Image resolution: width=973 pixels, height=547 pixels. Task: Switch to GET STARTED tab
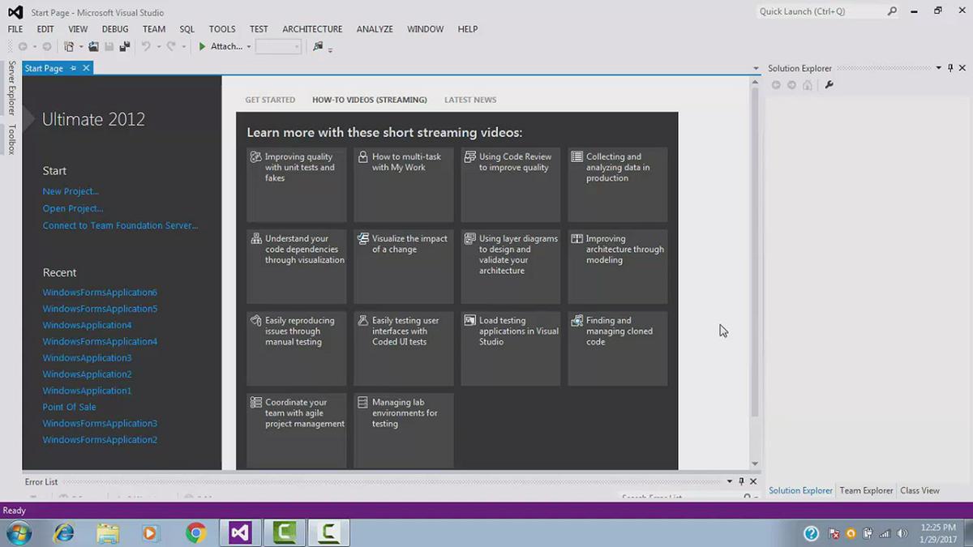[x=270, y=100]
